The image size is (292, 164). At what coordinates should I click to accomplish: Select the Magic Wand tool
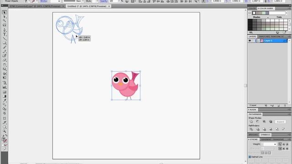pos(5,21)
